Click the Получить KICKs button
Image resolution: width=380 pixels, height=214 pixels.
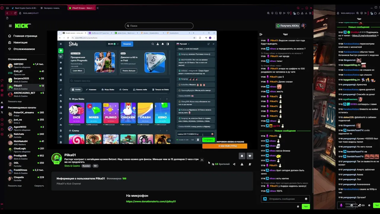pyautogui.click(x=288, y=26)
